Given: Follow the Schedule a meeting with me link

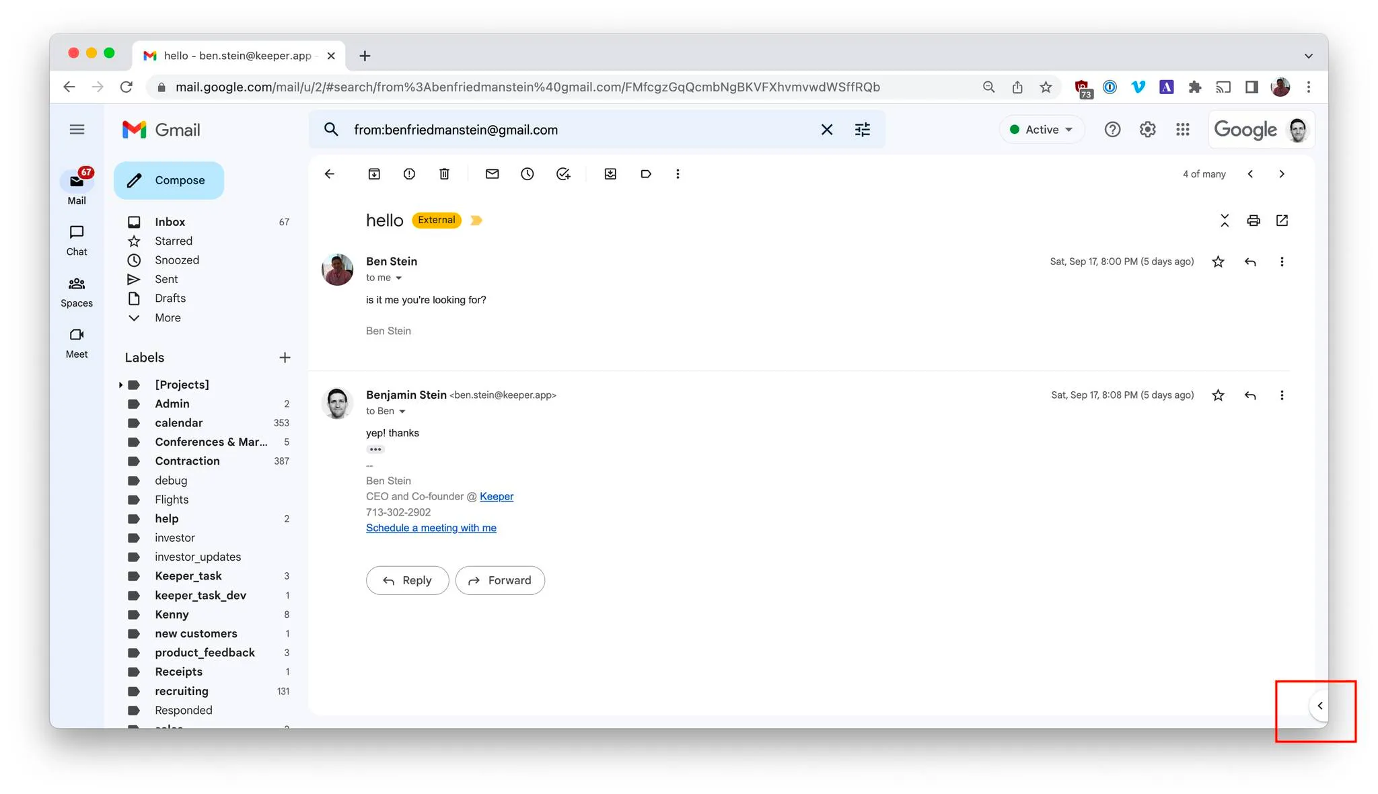Looking at the screenshot, I should click(x=431, y=528).
